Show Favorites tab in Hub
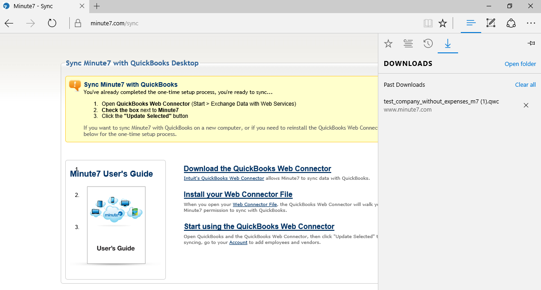Viewport: 541px width, 290px height. click(388, 44)
